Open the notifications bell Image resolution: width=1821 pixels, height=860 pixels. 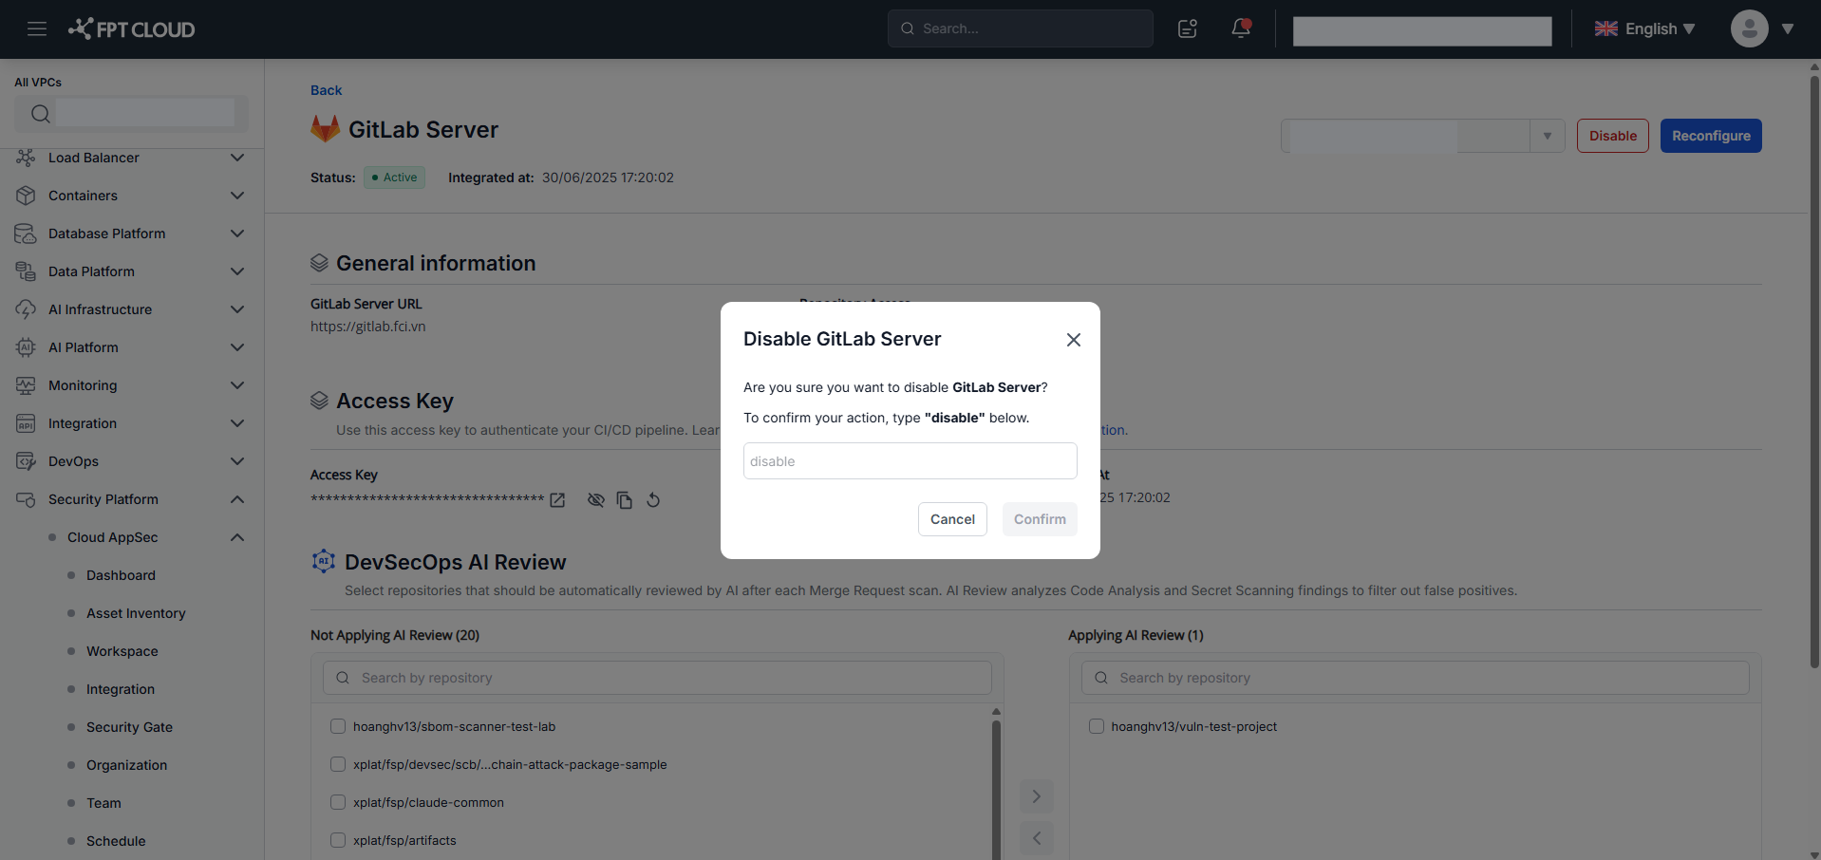click(1241, 28)
